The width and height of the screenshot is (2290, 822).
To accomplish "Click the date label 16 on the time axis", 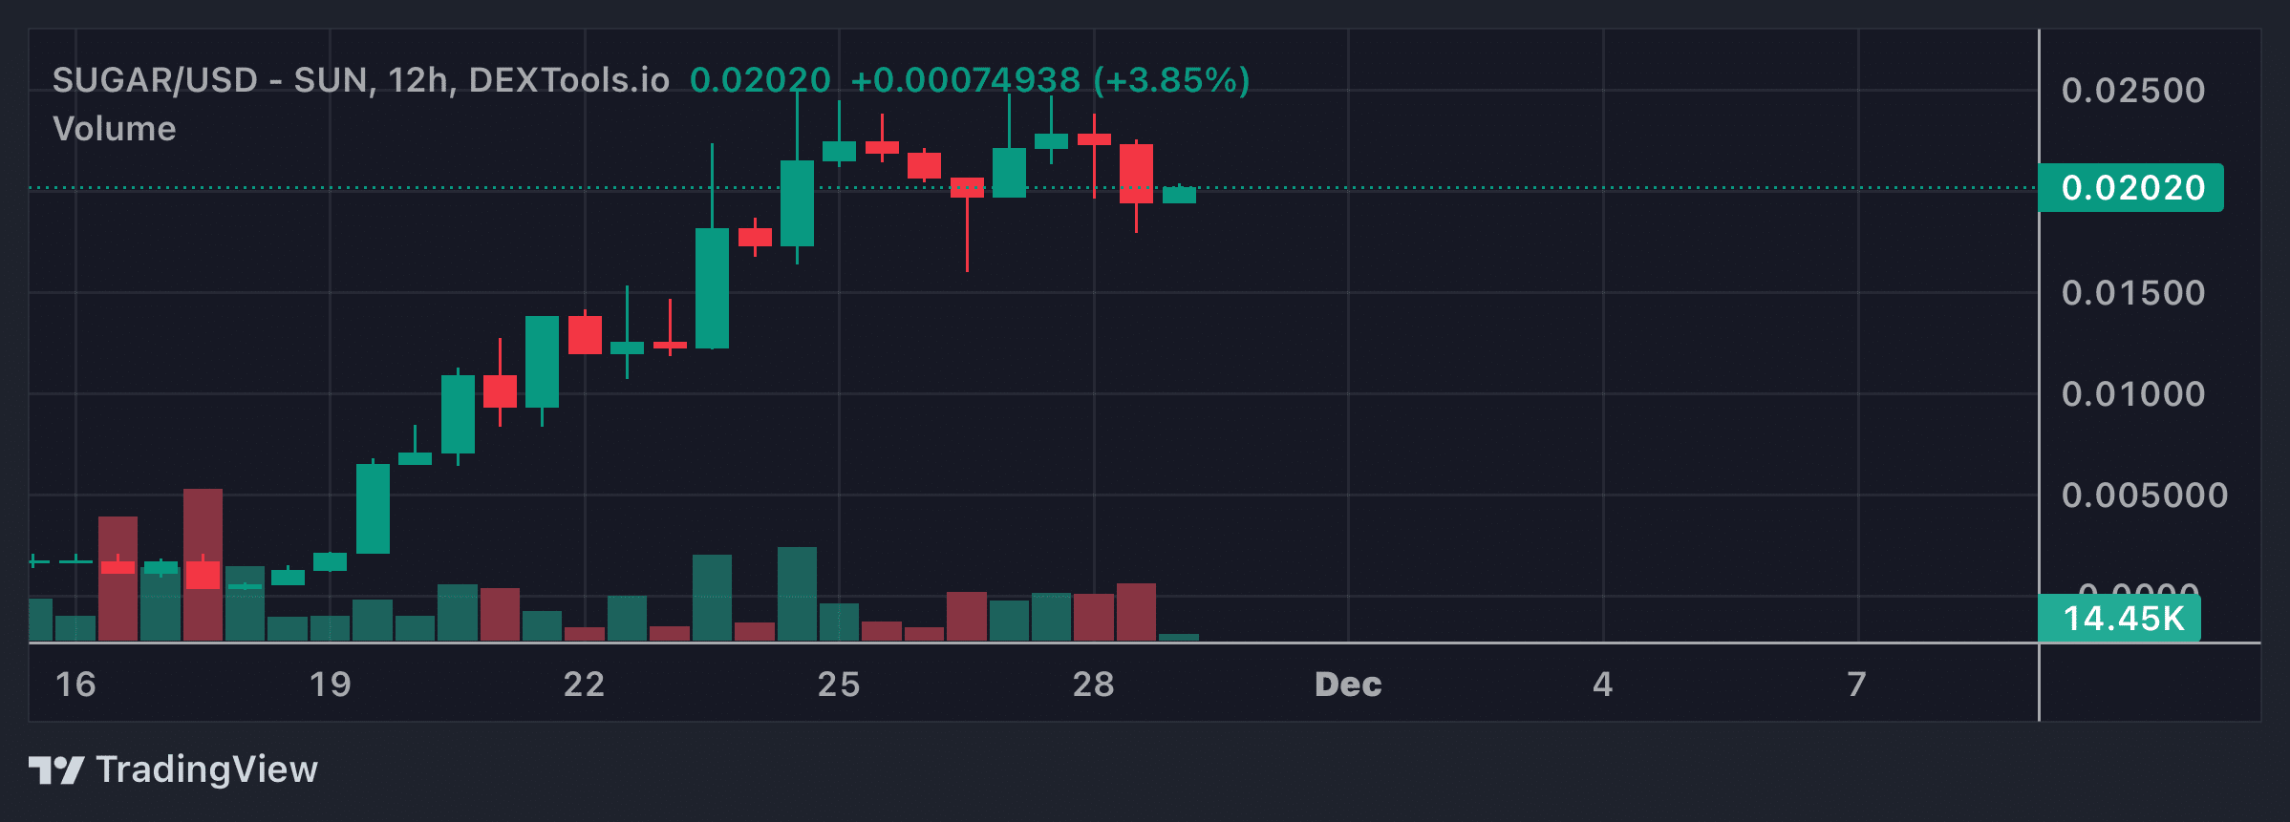I will (75, 685).
